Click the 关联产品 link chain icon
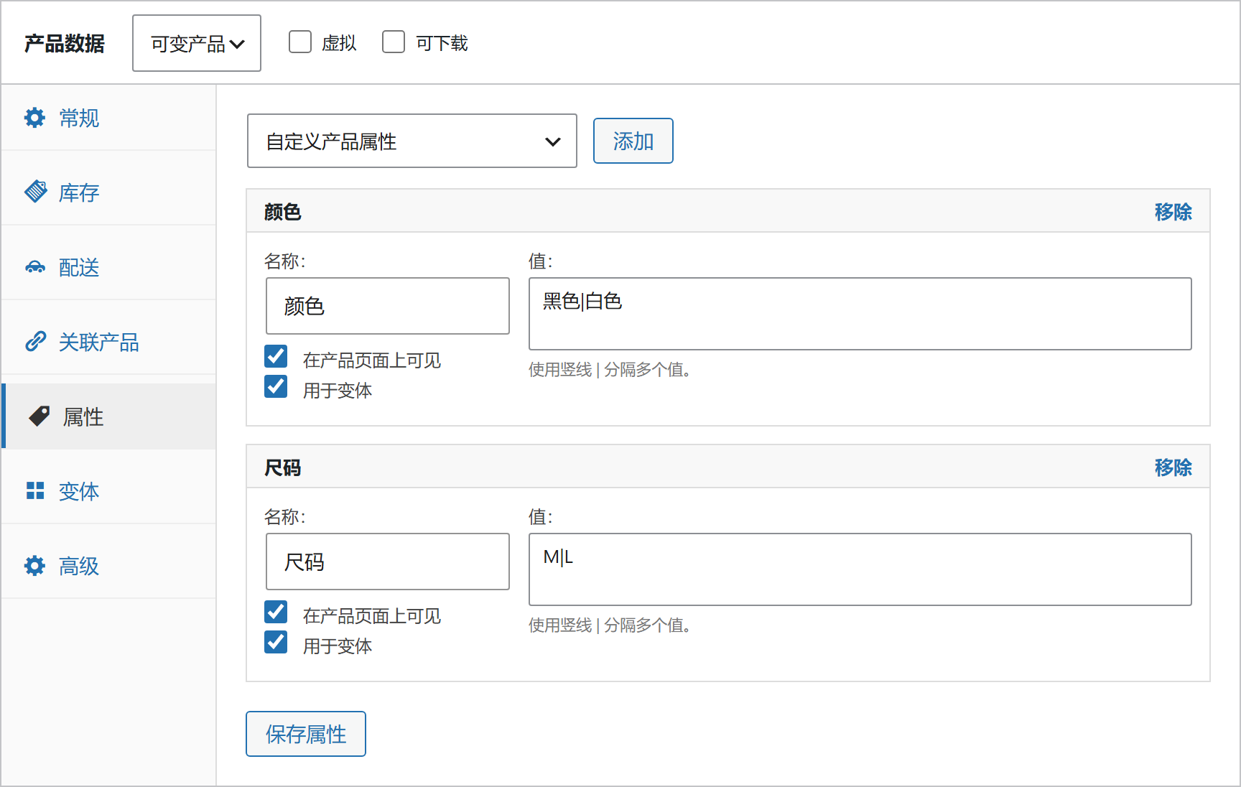1241x787 pixels. click(35, 342)
